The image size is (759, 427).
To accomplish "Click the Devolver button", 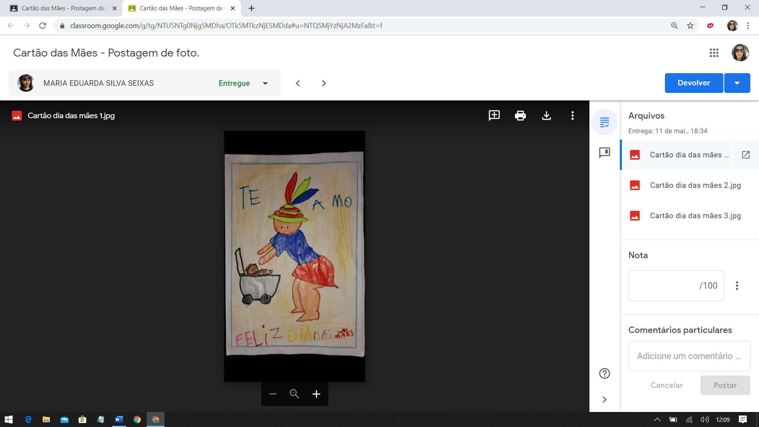I will (x=694, y=83).
